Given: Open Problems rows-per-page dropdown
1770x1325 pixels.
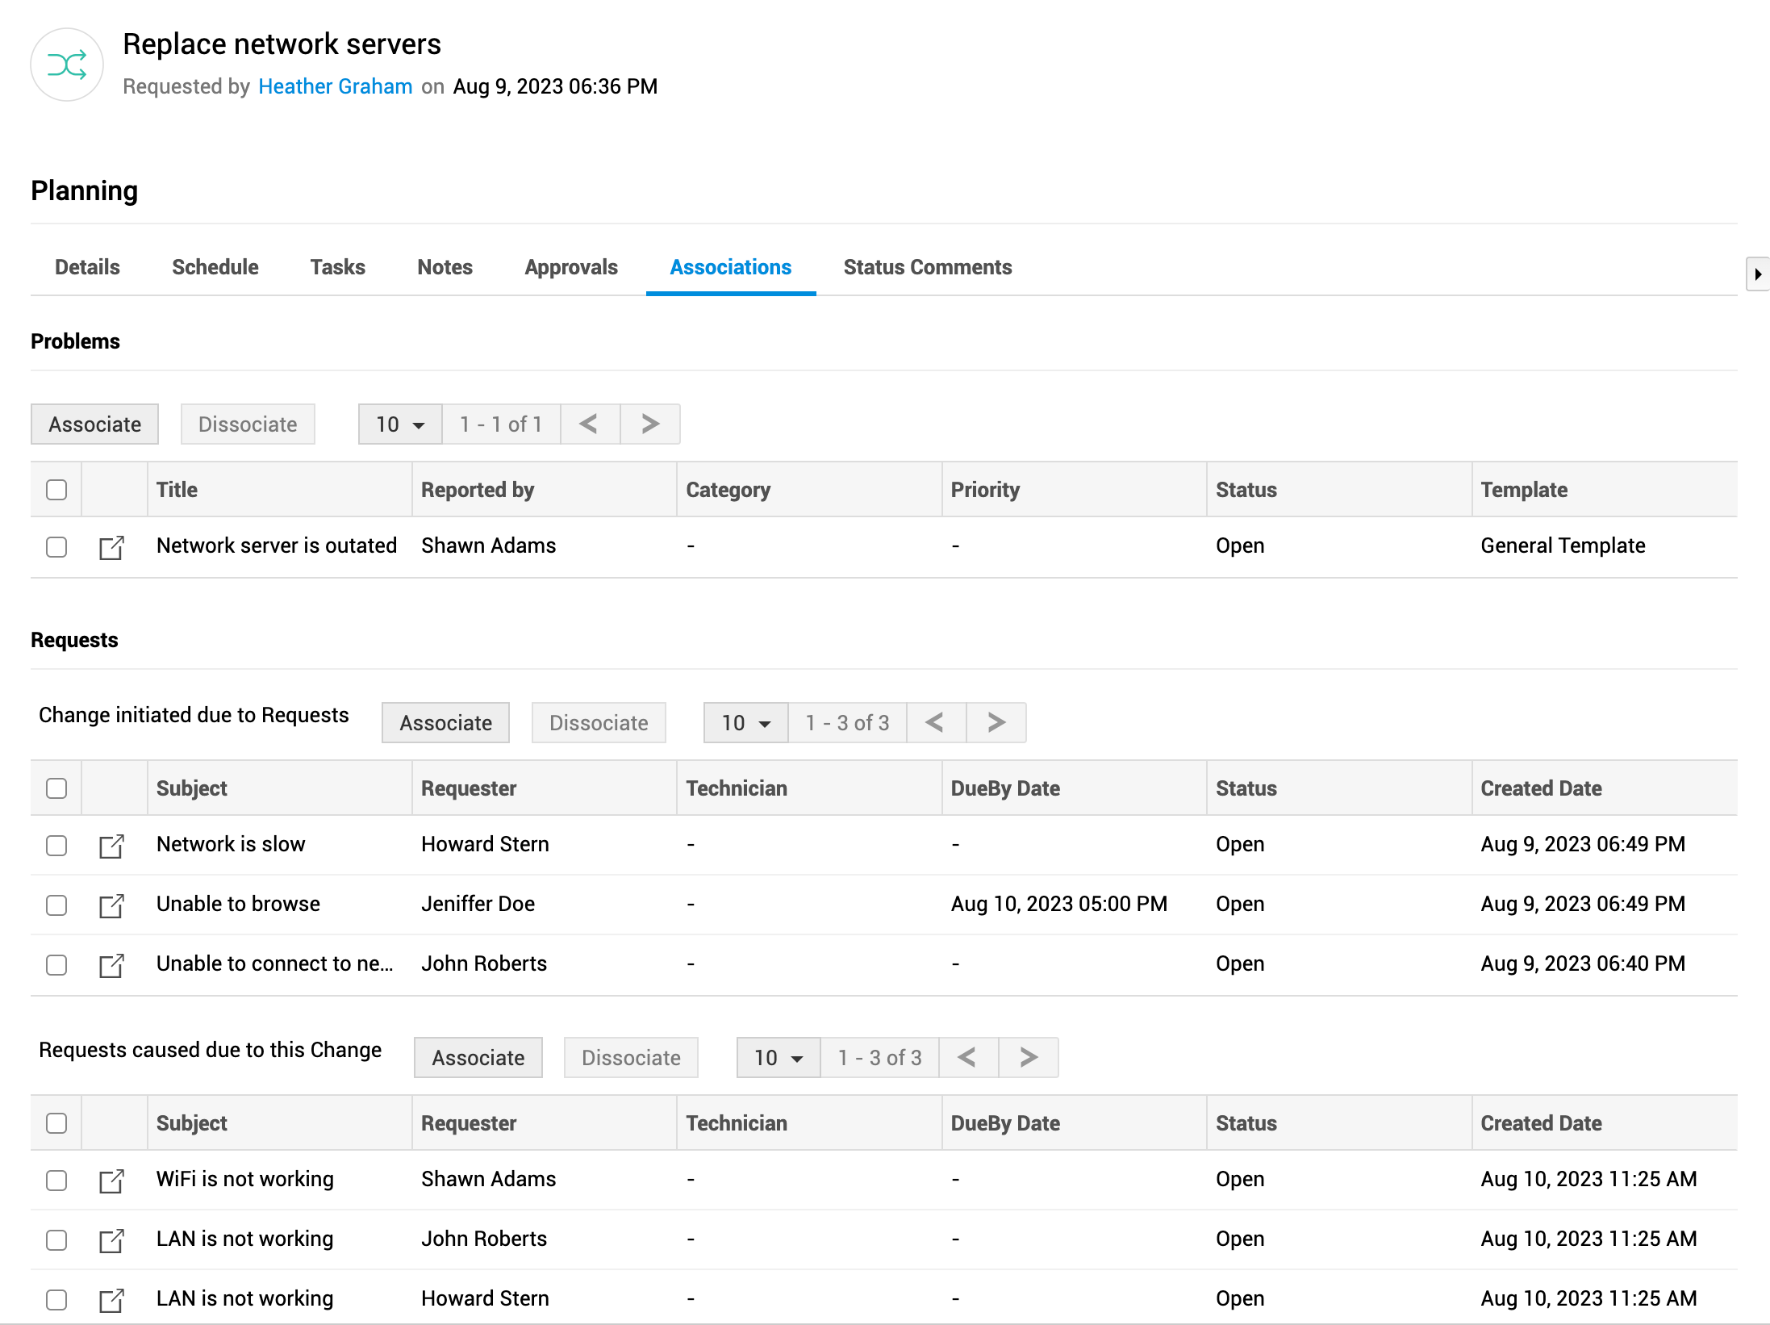Looking at the screenshot, I should (x=400, y=424).
